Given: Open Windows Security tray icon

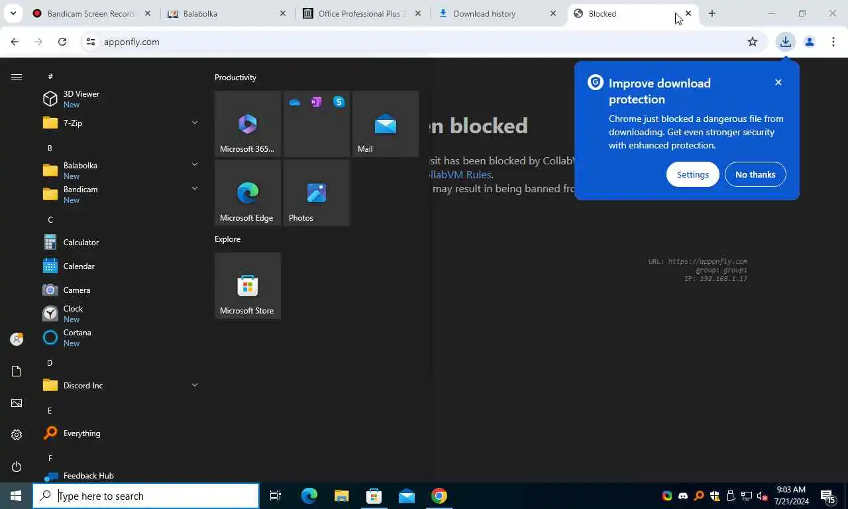Looking at the screenshot, I should (x=715, y=496).
